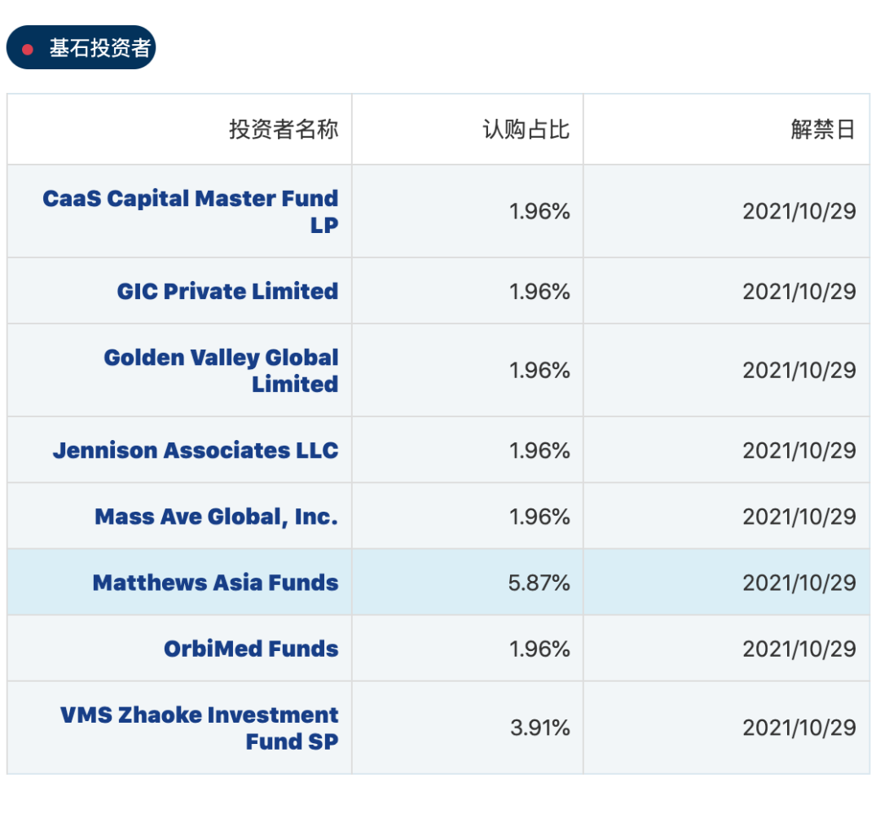880x814 pixels.
Task: Open Jennison Associates LLC link
Action: (x=196, y=451)
